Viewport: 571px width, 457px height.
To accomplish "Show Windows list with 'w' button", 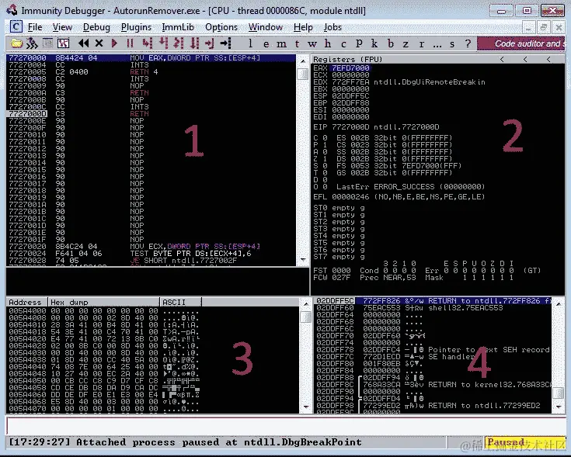I will [x=312, y=44].
